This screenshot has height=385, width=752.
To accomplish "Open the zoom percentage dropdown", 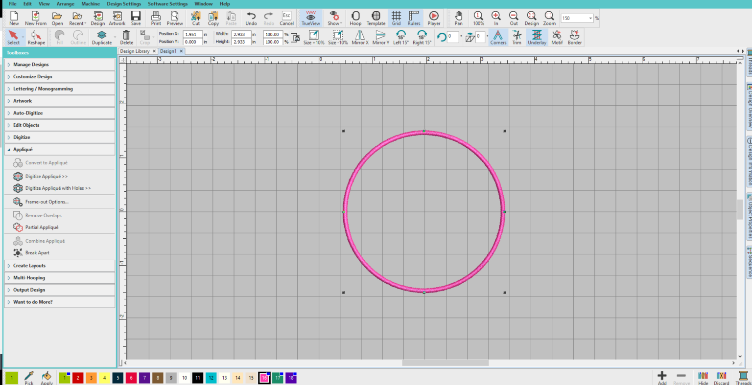I will point(590,19).
